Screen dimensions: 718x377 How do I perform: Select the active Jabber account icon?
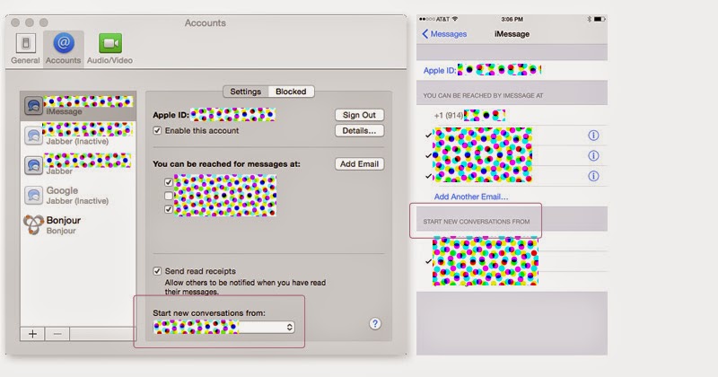pos(33,165)
